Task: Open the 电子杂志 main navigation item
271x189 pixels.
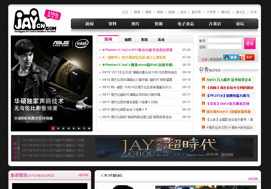Action: [186, 24]
